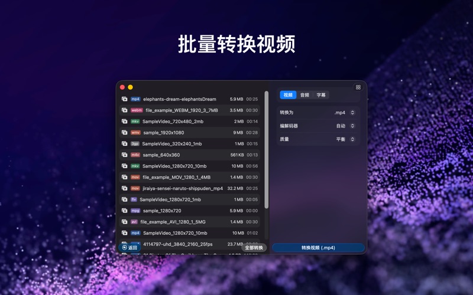This screenshot has width=473, height=295.
Task: Click the mov badge on file_example_MOV_1280_1_4MB
Action: (x=135, y=177)
